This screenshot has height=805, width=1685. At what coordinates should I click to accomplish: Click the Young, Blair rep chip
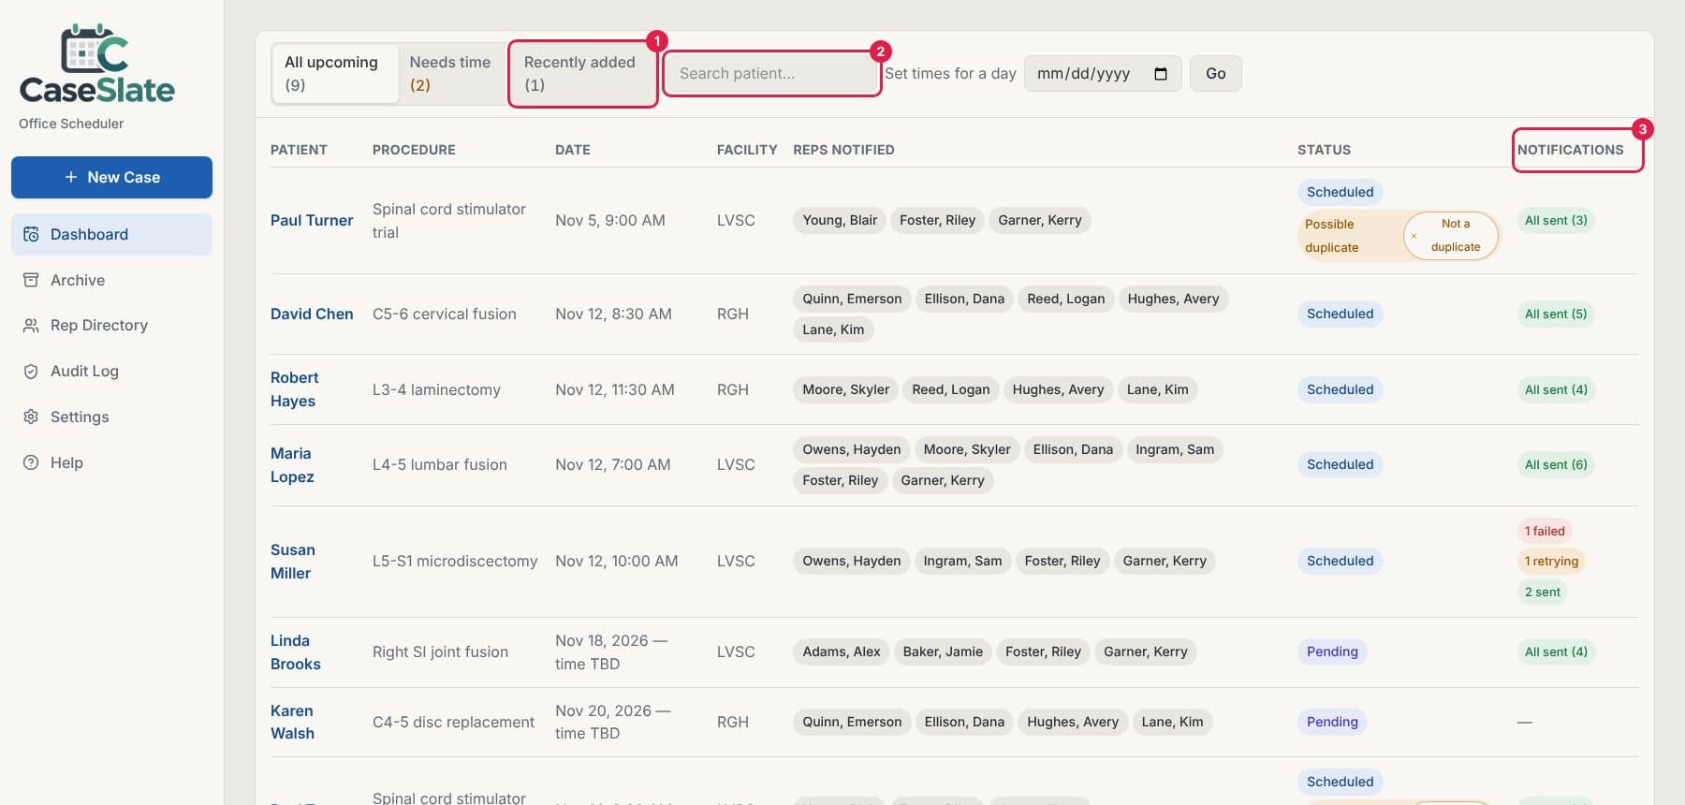tap(840, 220)
